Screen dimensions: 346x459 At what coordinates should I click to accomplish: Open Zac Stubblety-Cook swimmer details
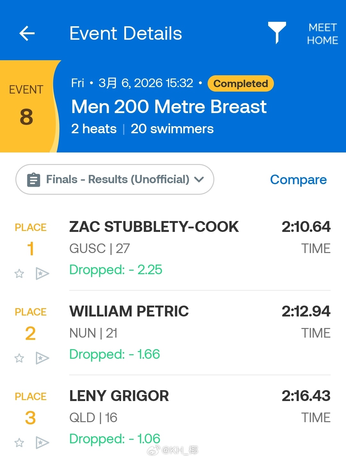tap(154, 227)
